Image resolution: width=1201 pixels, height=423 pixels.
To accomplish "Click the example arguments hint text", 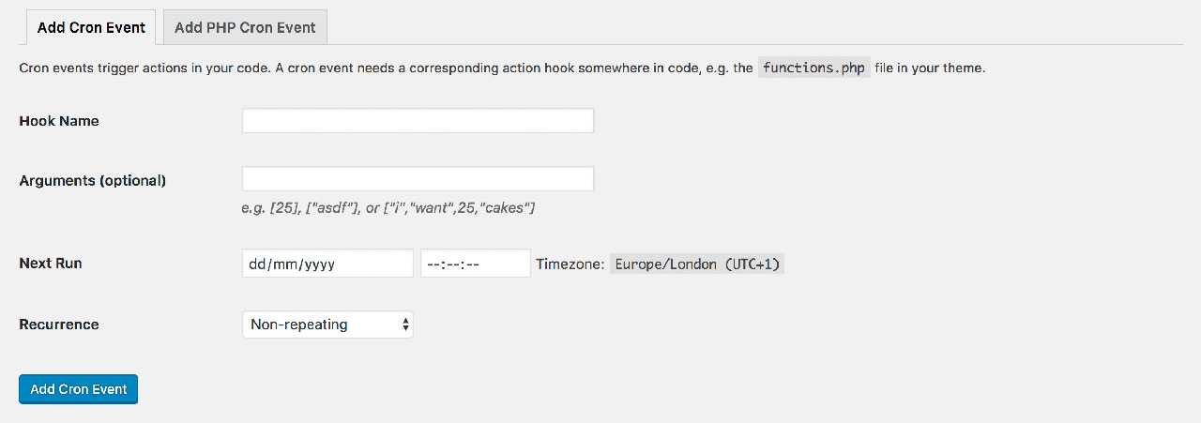I will pos(388,208).
